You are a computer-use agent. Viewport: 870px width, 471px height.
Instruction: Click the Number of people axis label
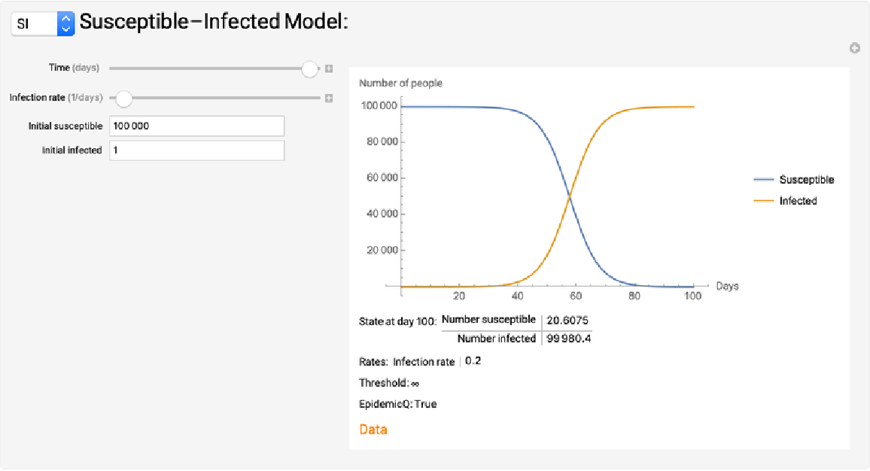point(400,83)
